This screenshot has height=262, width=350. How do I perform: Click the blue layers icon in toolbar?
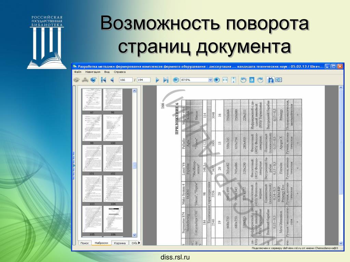[x=93, y=80]
